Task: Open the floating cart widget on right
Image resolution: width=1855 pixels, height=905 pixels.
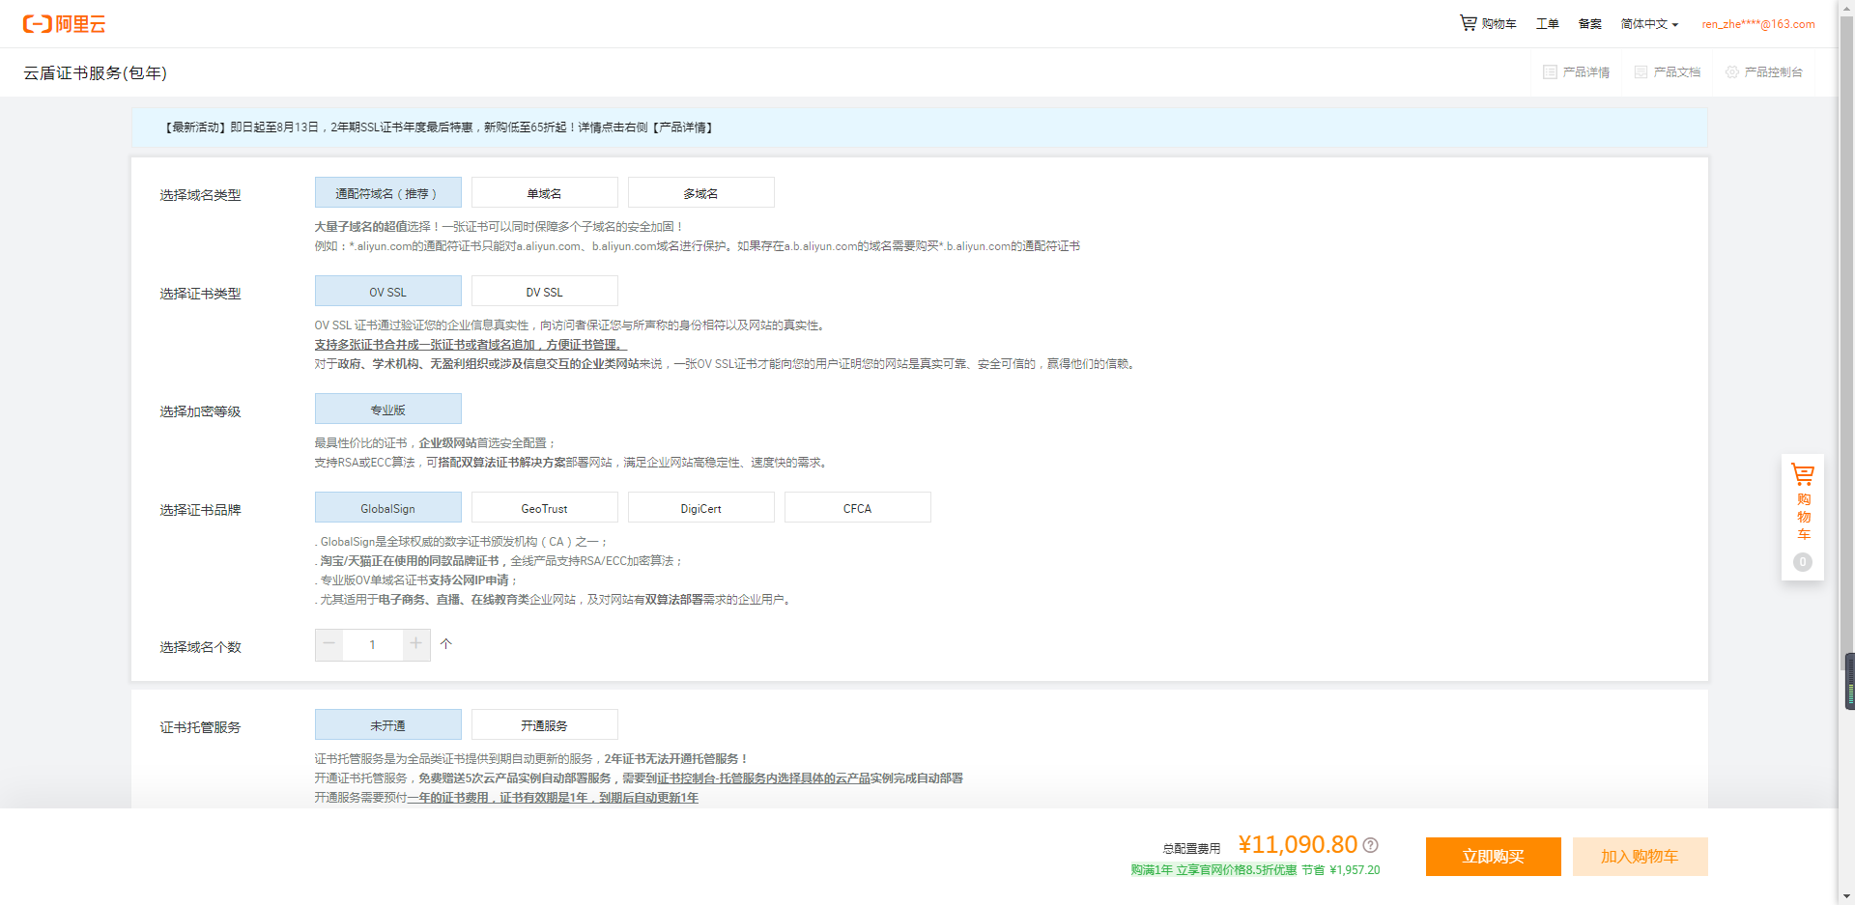Action: point(1802,502)
